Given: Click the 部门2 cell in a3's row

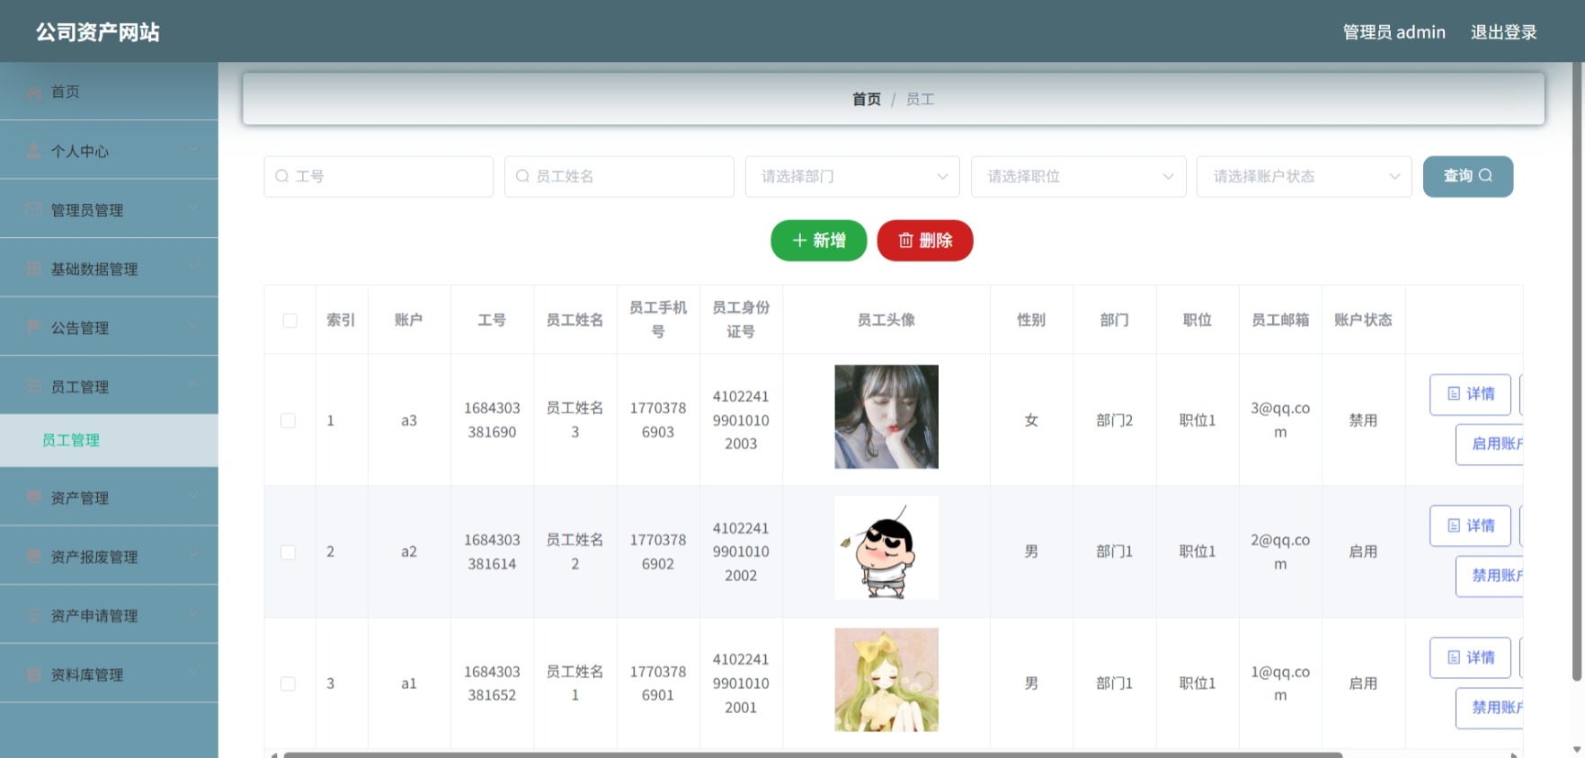Looking at the screenshot, I should 1114,420.
